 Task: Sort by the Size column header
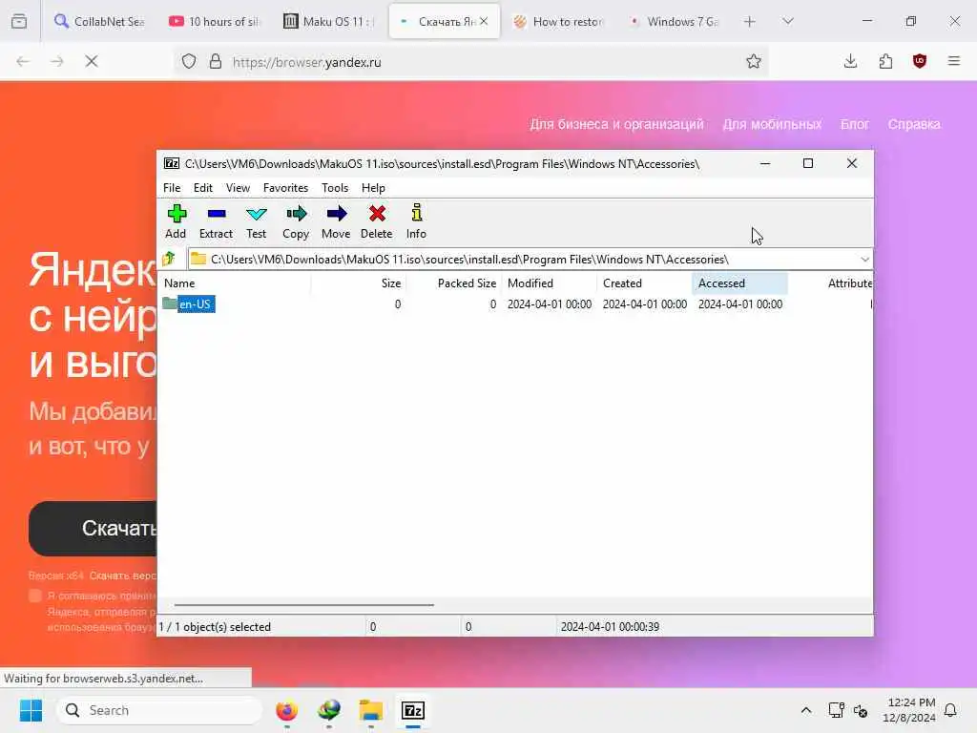[x=359, y=283]
